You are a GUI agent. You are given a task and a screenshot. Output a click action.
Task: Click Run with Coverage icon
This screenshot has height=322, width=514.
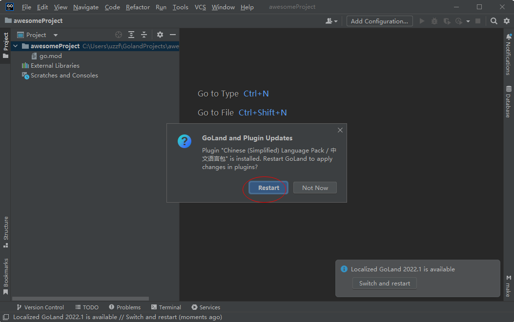pos(447,21)
